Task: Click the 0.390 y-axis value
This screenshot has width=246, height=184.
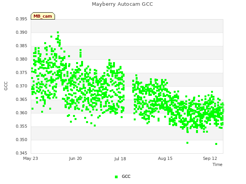Action: click(22, 32)
